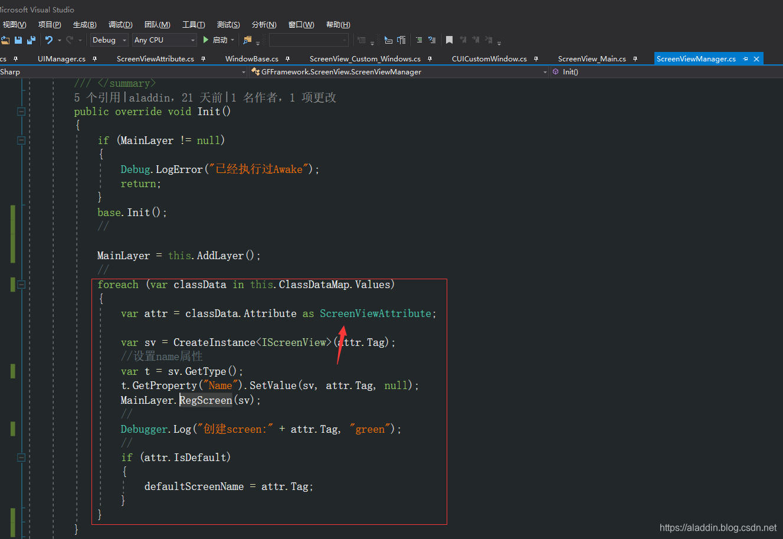Switch to the UIManager.cs tab

point(61,59)
